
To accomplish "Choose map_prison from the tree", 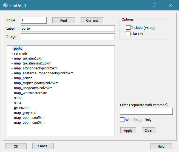I will coord(23,78).
